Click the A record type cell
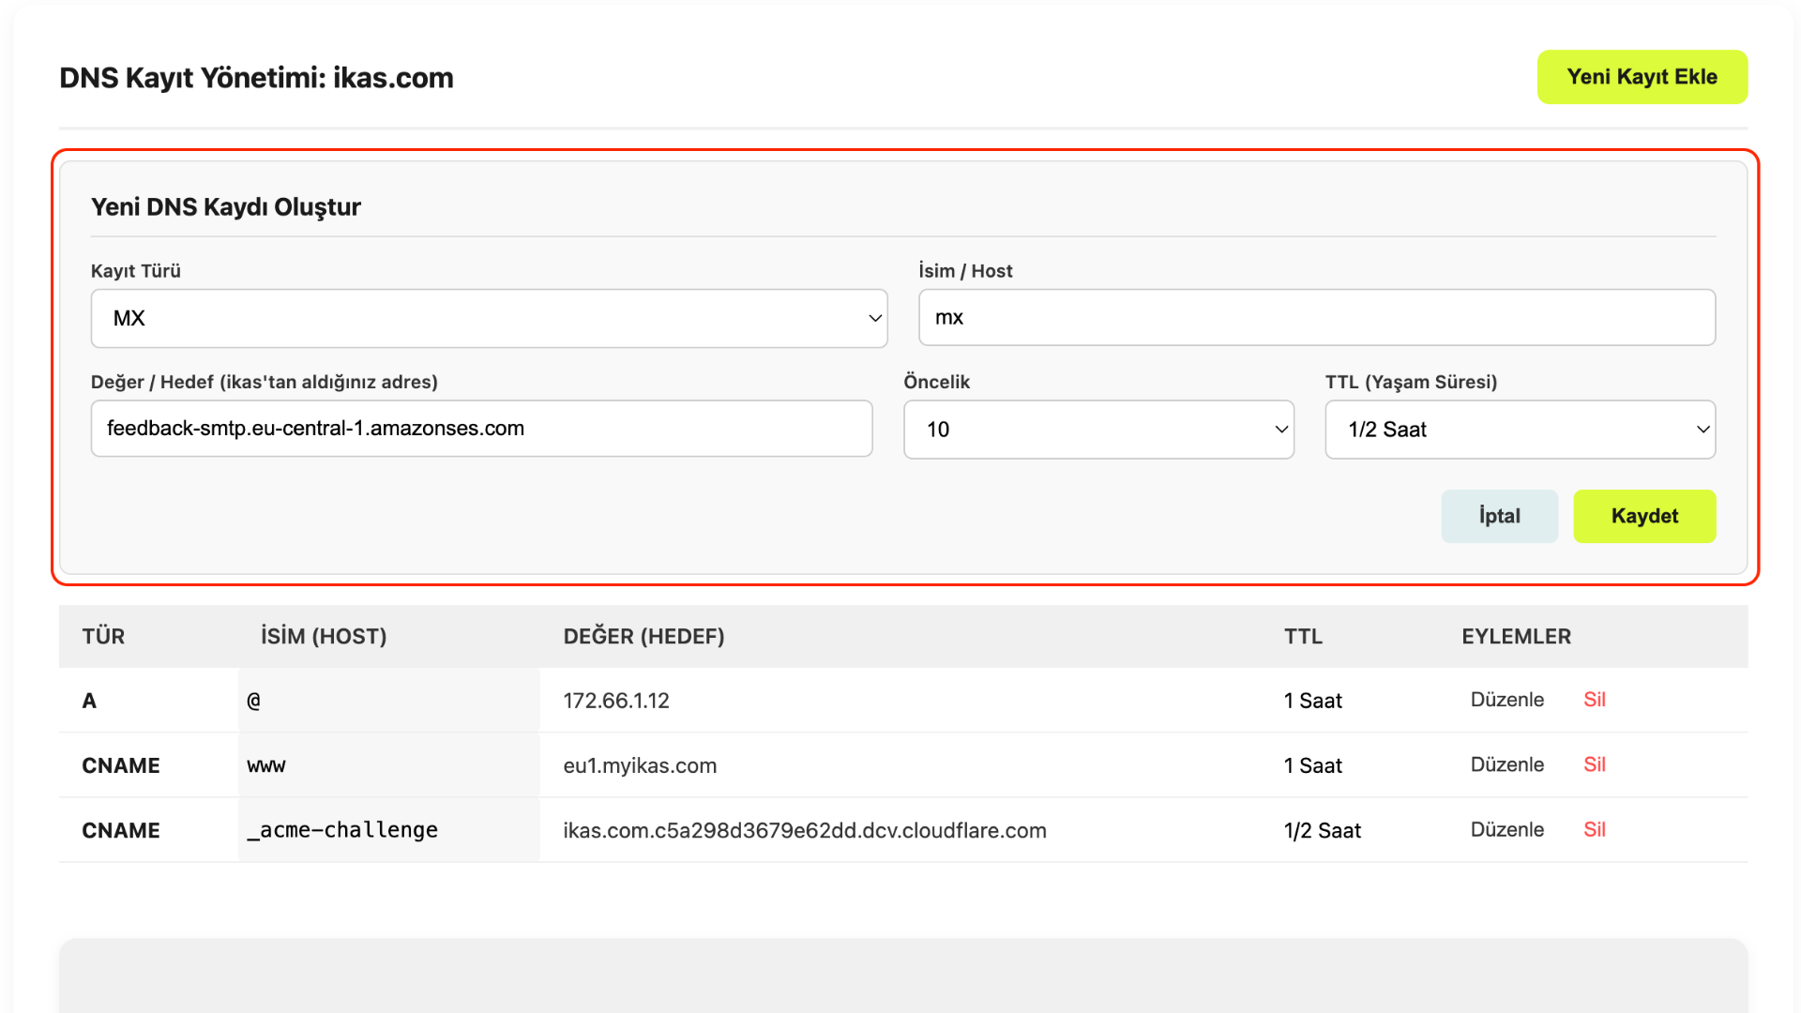The height and width of the screenshot is (1013, 1801). 89,701
